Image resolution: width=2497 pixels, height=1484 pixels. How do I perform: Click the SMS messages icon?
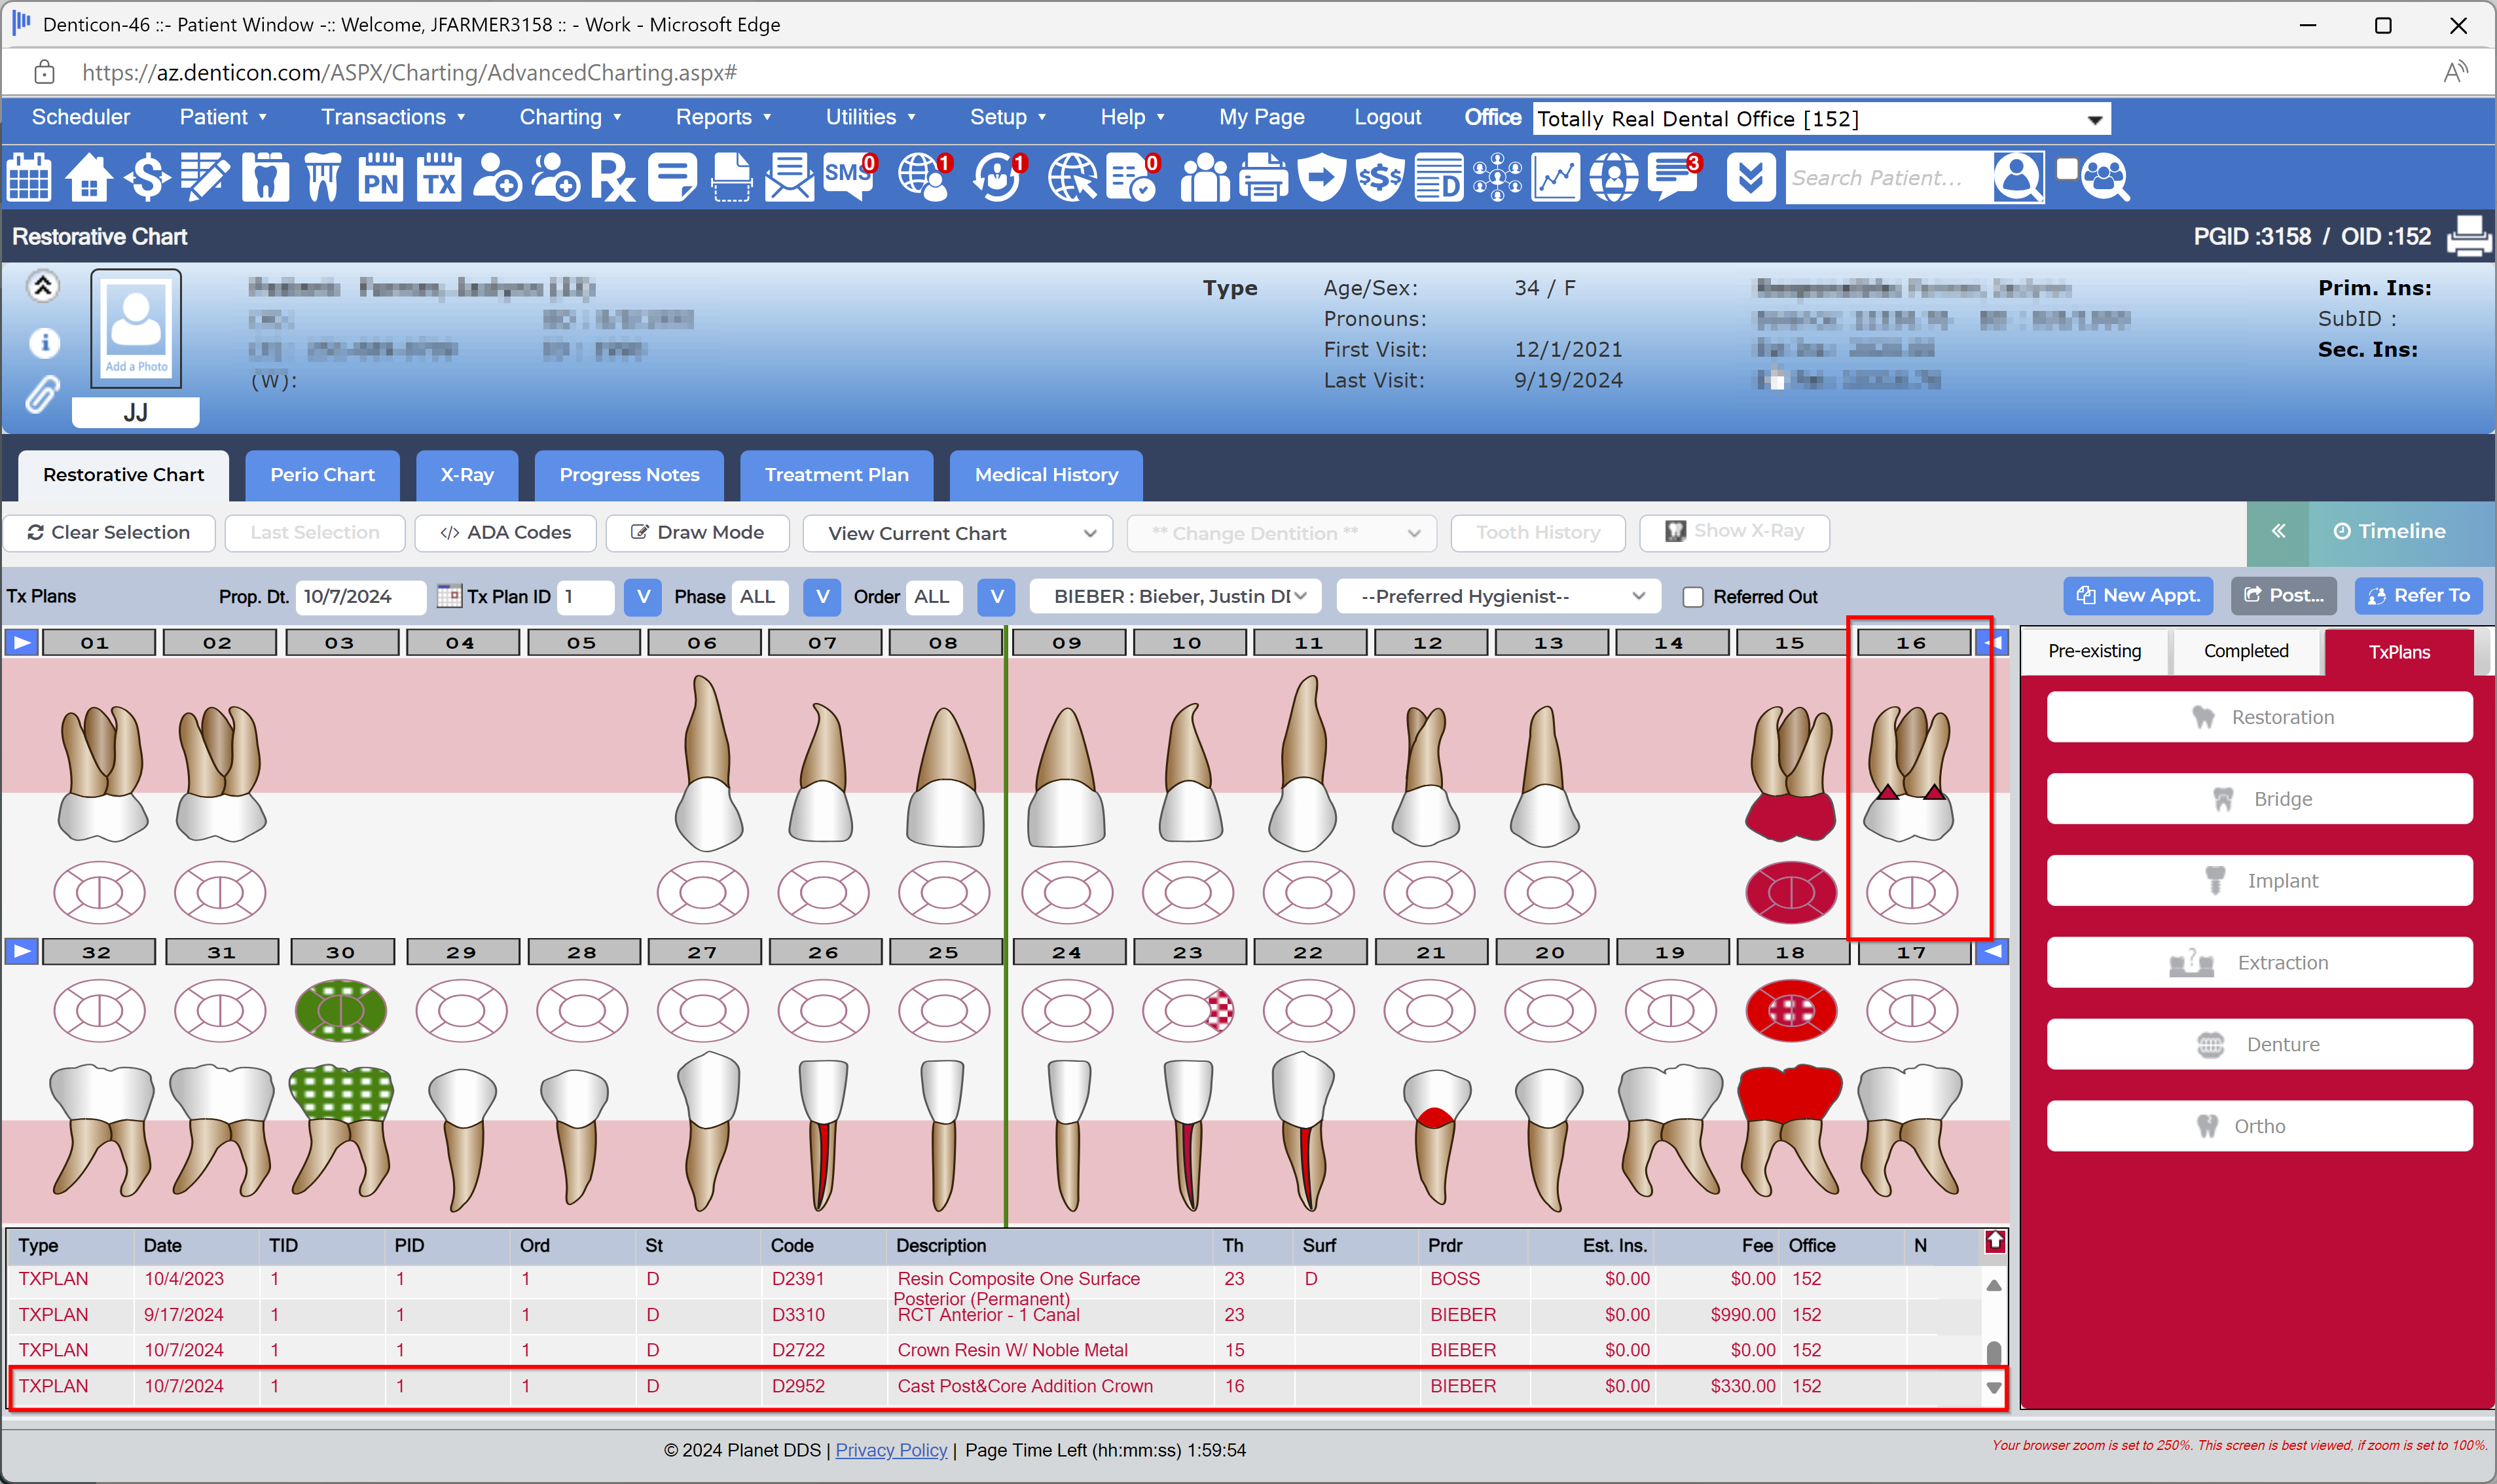coord(848,176)
